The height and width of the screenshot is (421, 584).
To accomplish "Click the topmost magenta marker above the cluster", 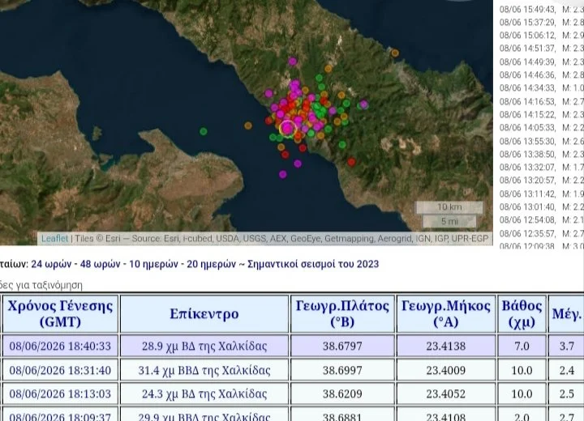I will pos(293,62).
